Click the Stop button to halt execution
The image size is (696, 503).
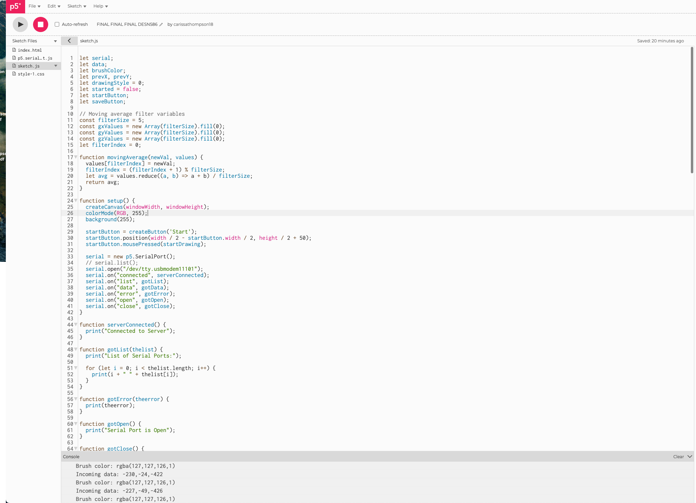click(x=41, y=24)
